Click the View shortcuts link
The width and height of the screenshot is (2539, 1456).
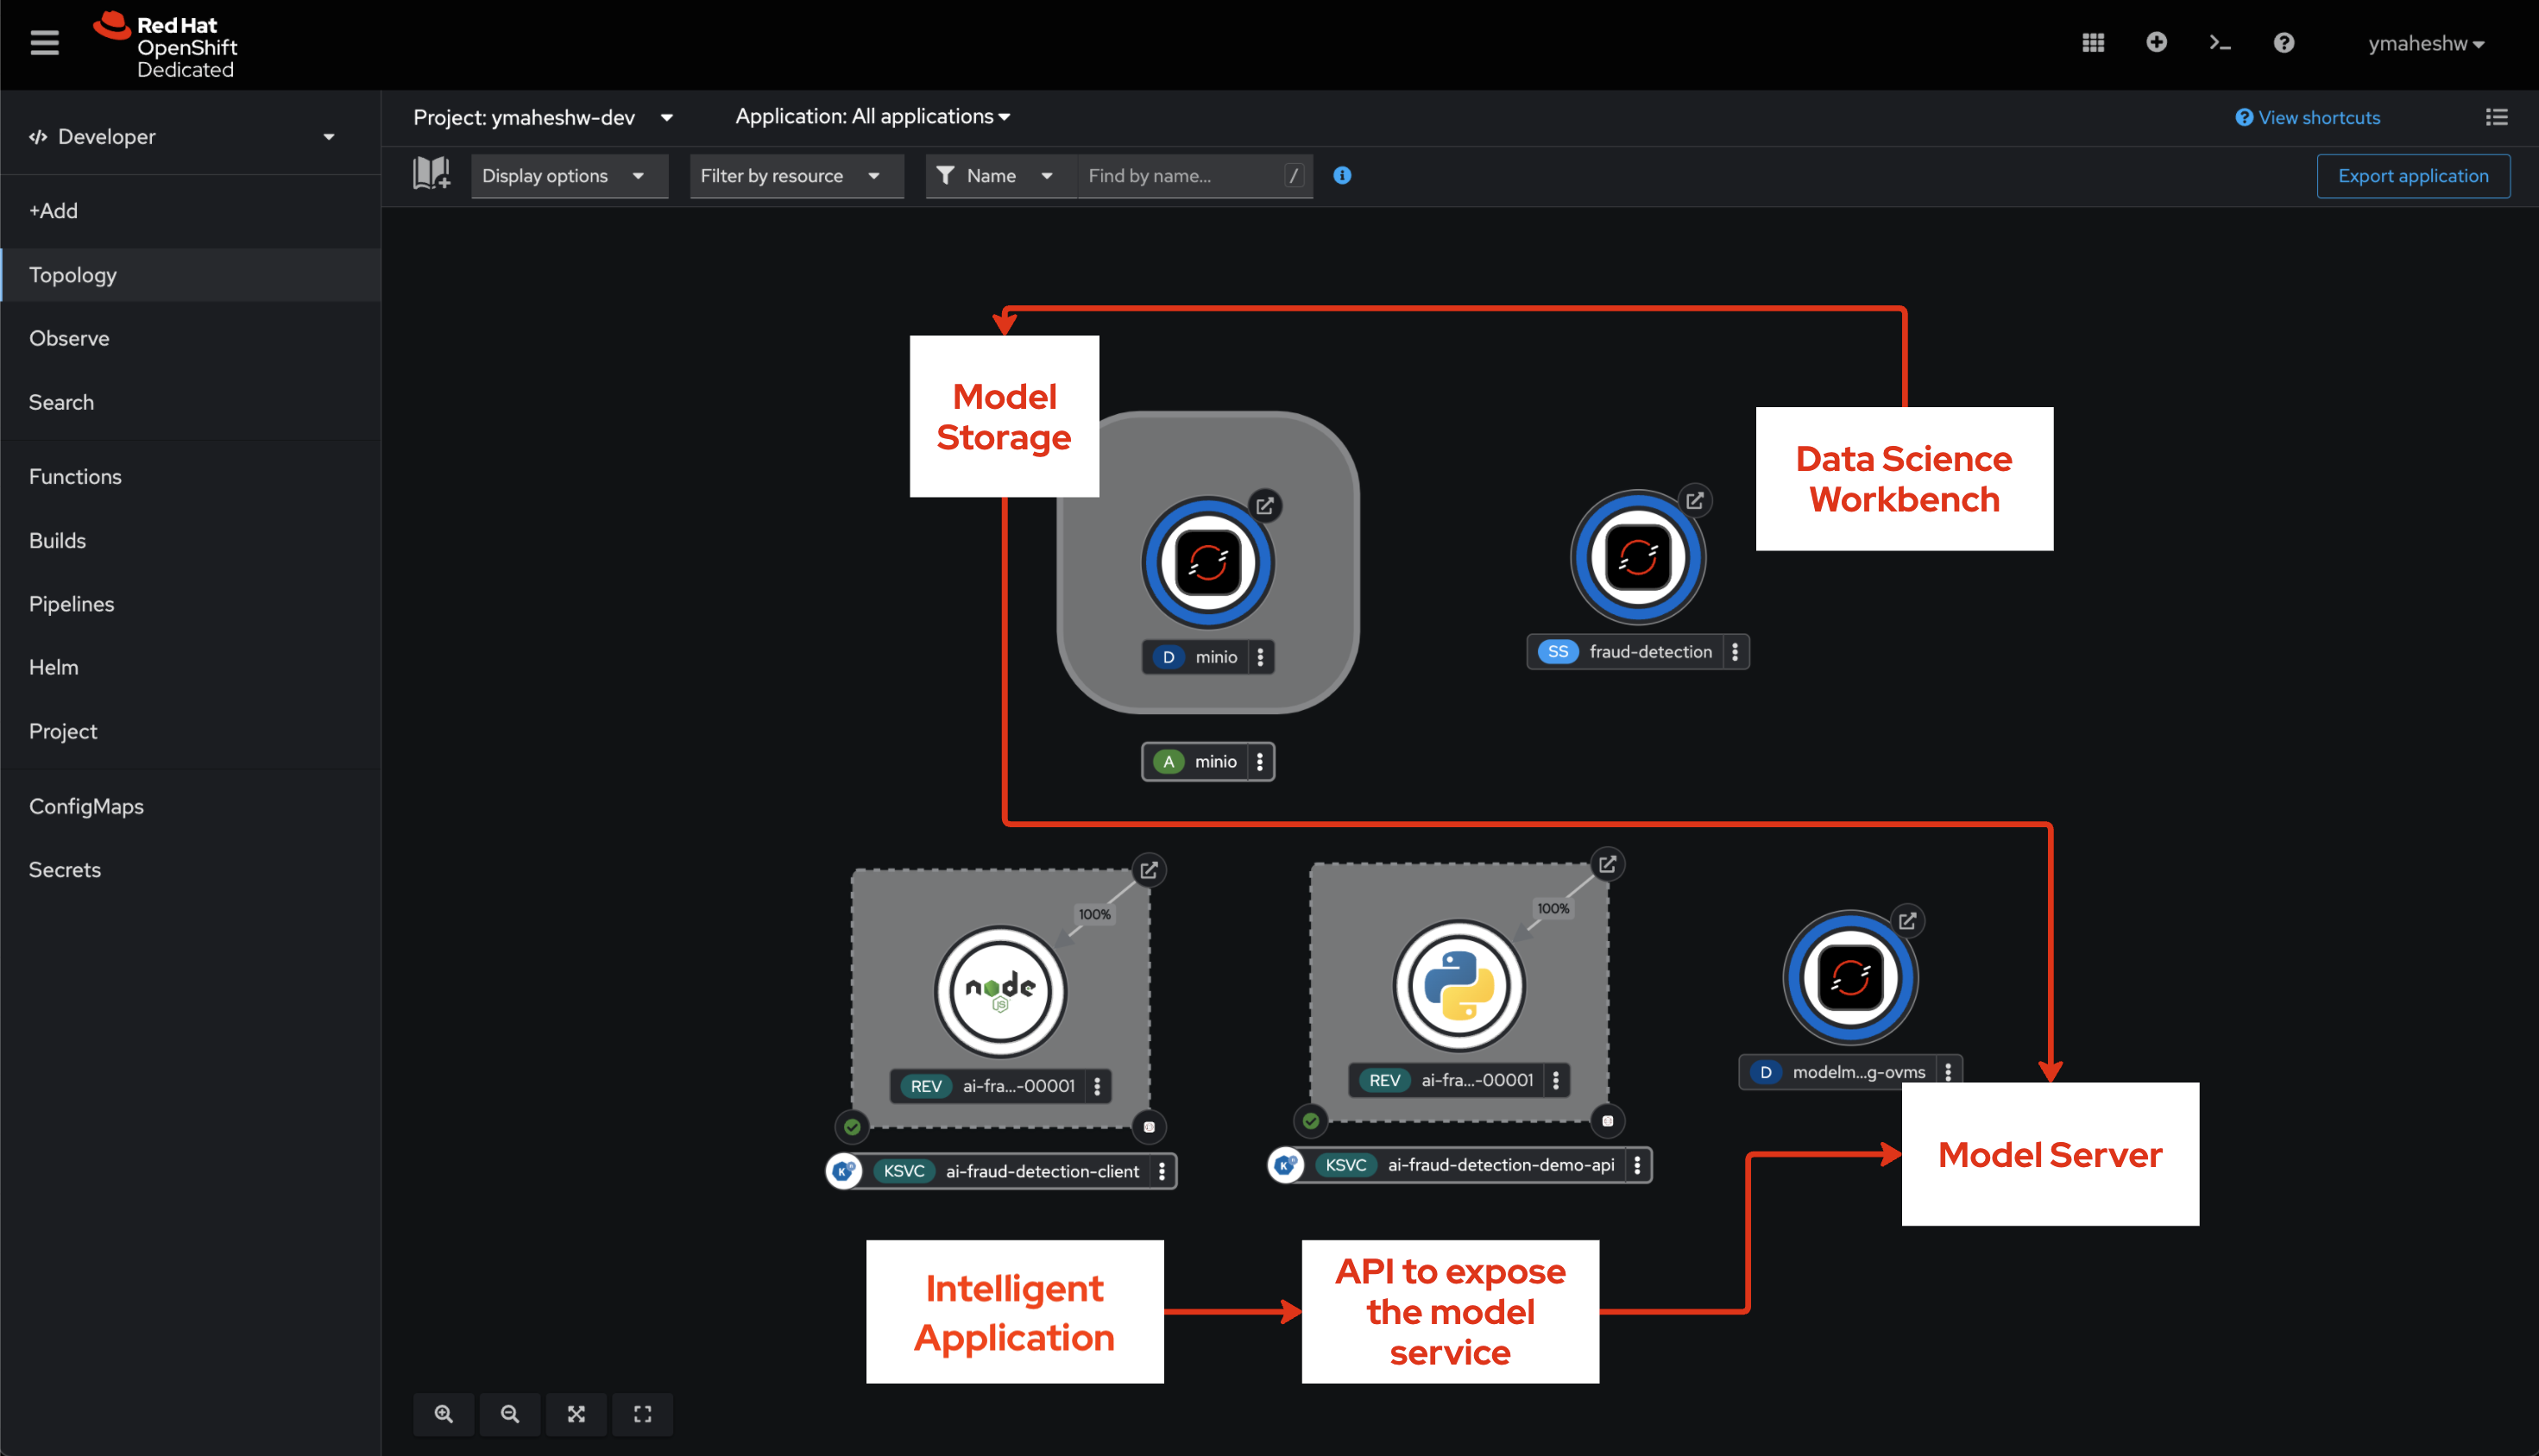(x=2310, y=116)
